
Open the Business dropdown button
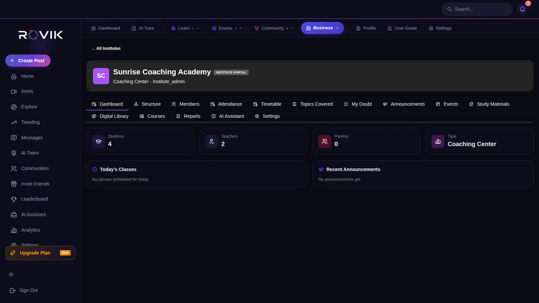coord(322,28)
